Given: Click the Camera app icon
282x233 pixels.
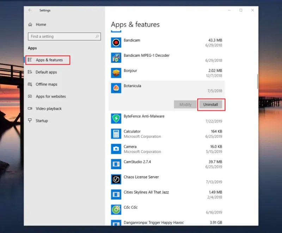Looking at the screenshot, I should (116, 149).
